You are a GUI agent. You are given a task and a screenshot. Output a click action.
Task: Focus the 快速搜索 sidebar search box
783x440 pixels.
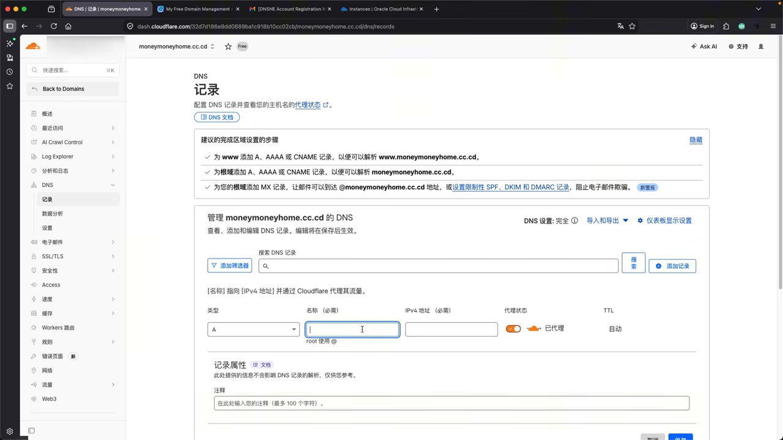[x=73, y=70]
